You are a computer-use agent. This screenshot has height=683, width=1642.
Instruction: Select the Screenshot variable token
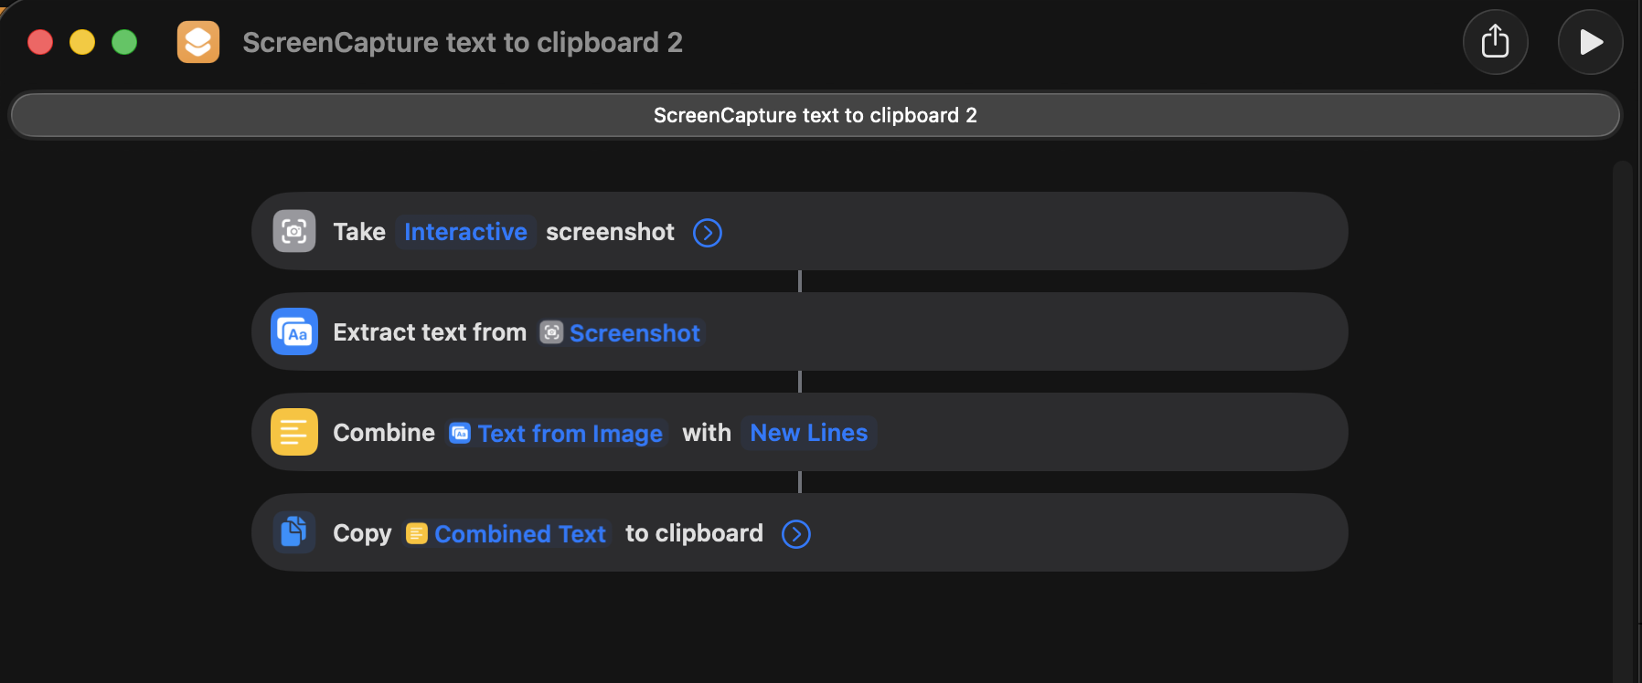(622, 333)
